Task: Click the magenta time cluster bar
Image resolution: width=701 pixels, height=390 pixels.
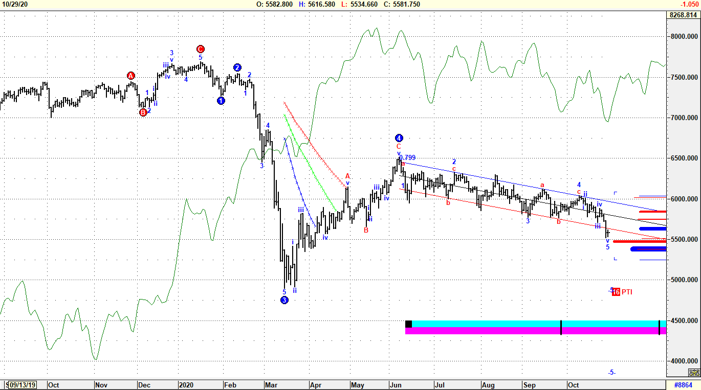Action: click(486, 331)
